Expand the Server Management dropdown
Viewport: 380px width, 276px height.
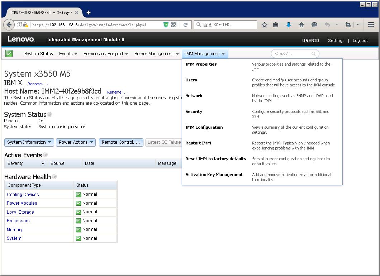pyautogui.click(x=156, y=54)
